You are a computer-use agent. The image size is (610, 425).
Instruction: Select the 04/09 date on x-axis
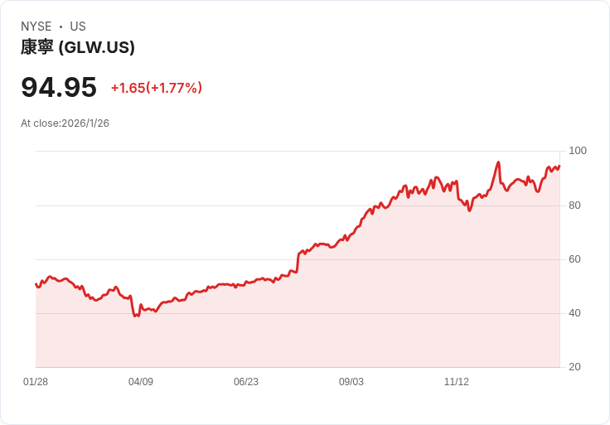coord(141,382)
